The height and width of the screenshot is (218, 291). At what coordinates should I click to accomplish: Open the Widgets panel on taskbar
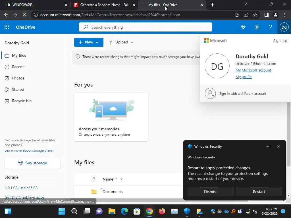pos(8,211)
